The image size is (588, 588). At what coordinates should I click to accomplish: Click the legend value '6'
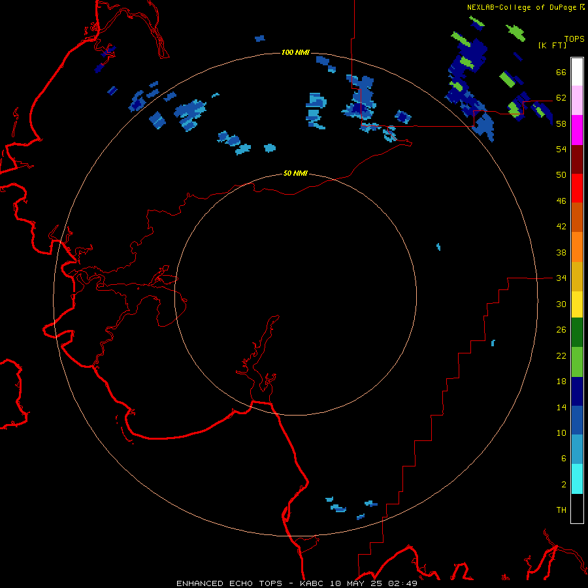pyautogui.click(x=564, y=459)
